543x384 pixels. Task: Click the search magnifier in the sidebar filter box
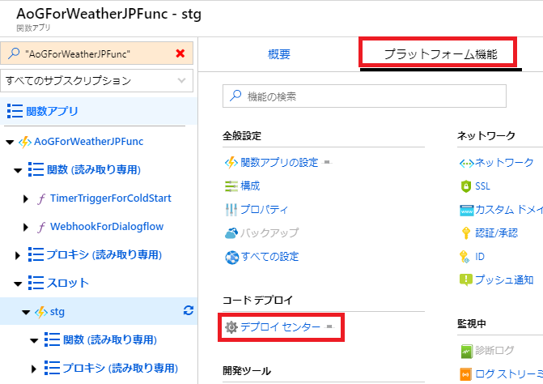pyautogui.click(x=14, y=53)
